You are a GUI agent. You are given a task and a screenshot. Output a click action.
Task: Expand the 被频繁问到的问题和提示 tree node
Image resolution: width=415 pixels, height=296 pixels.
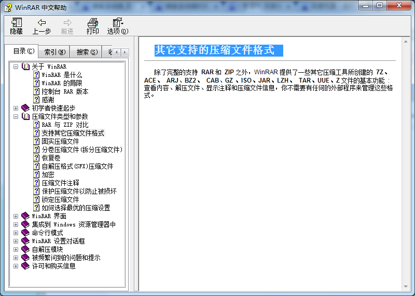(x=16, y=258)
